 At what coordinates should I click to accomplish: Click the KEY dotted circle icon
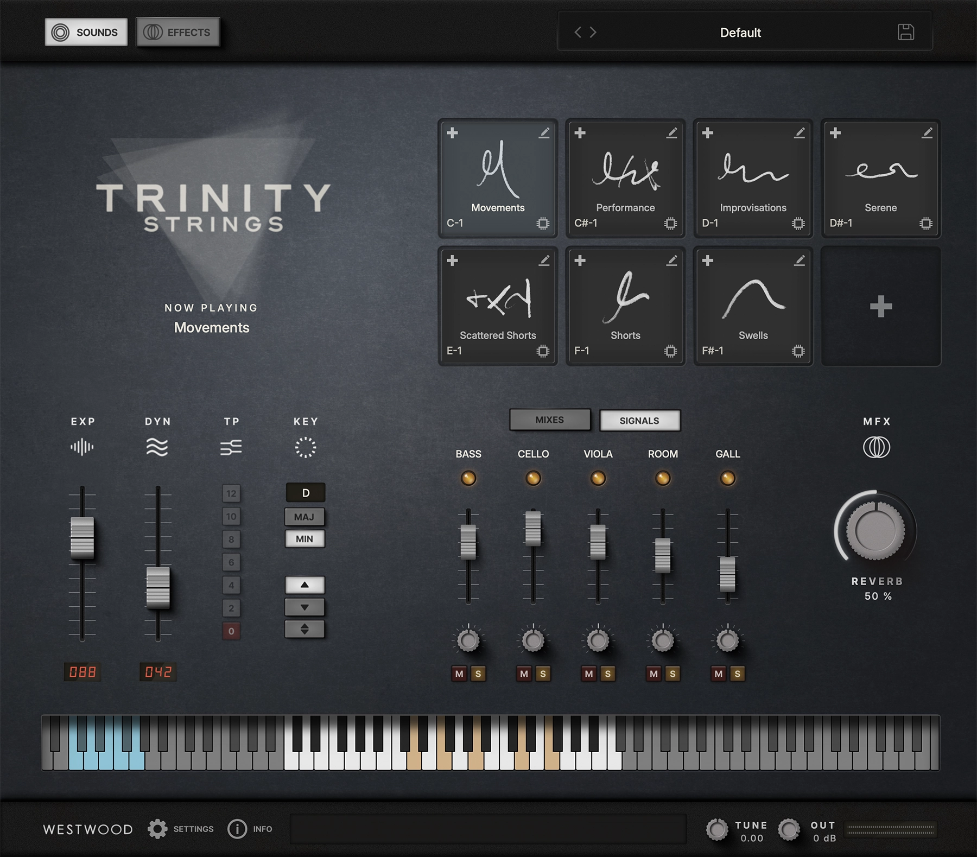(306, 447)
